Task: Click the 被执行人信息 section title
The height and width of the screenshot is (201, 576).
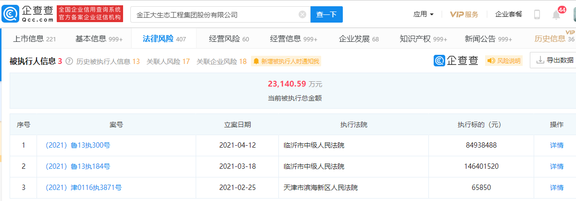Action: coord(32,61)
